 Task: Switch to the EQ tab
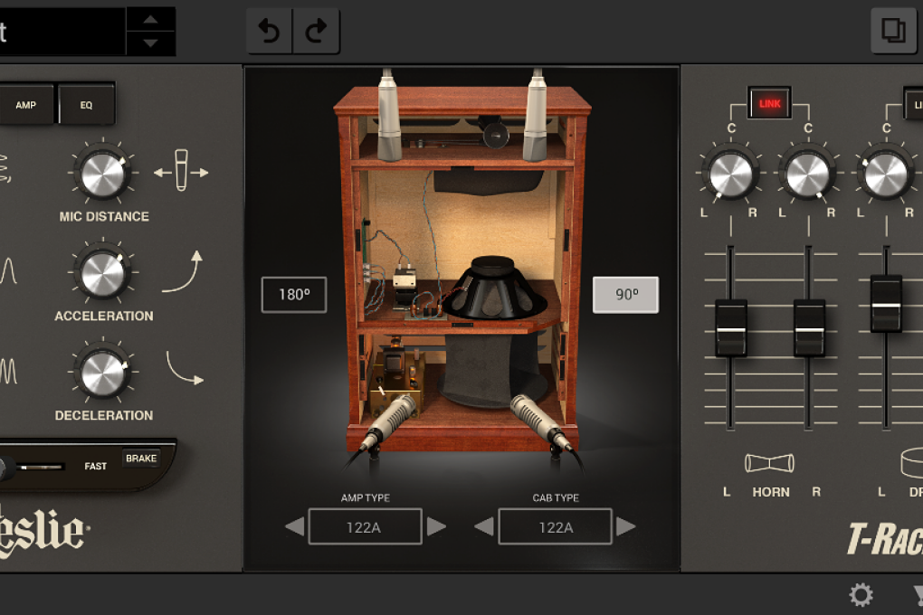click(87, 105)
